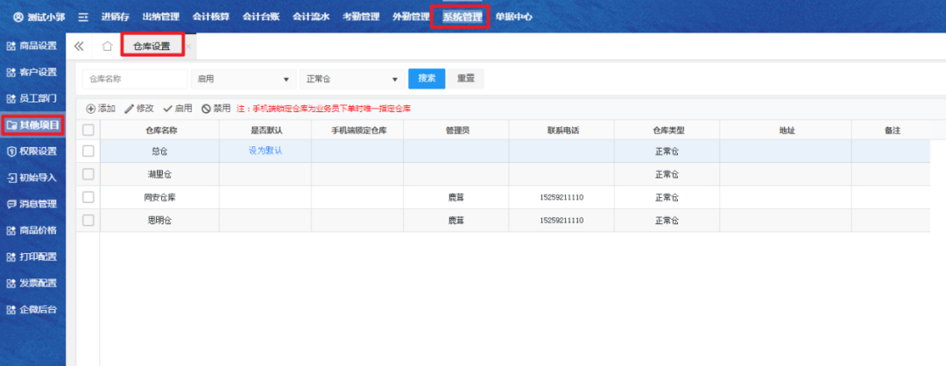Click the home icon tab
This screenshot has width=946, height=366.
(x=107, y=46)
